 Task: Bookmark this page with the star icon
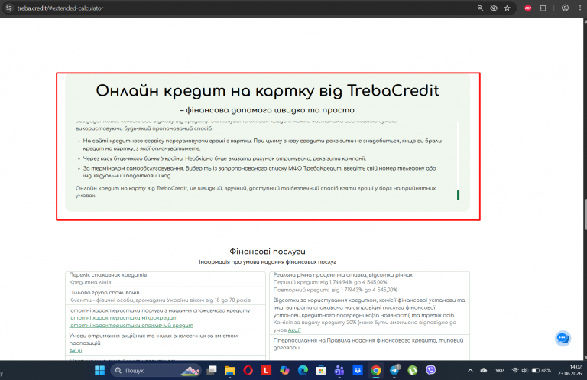pyautogui.click(x=508, y=8)
